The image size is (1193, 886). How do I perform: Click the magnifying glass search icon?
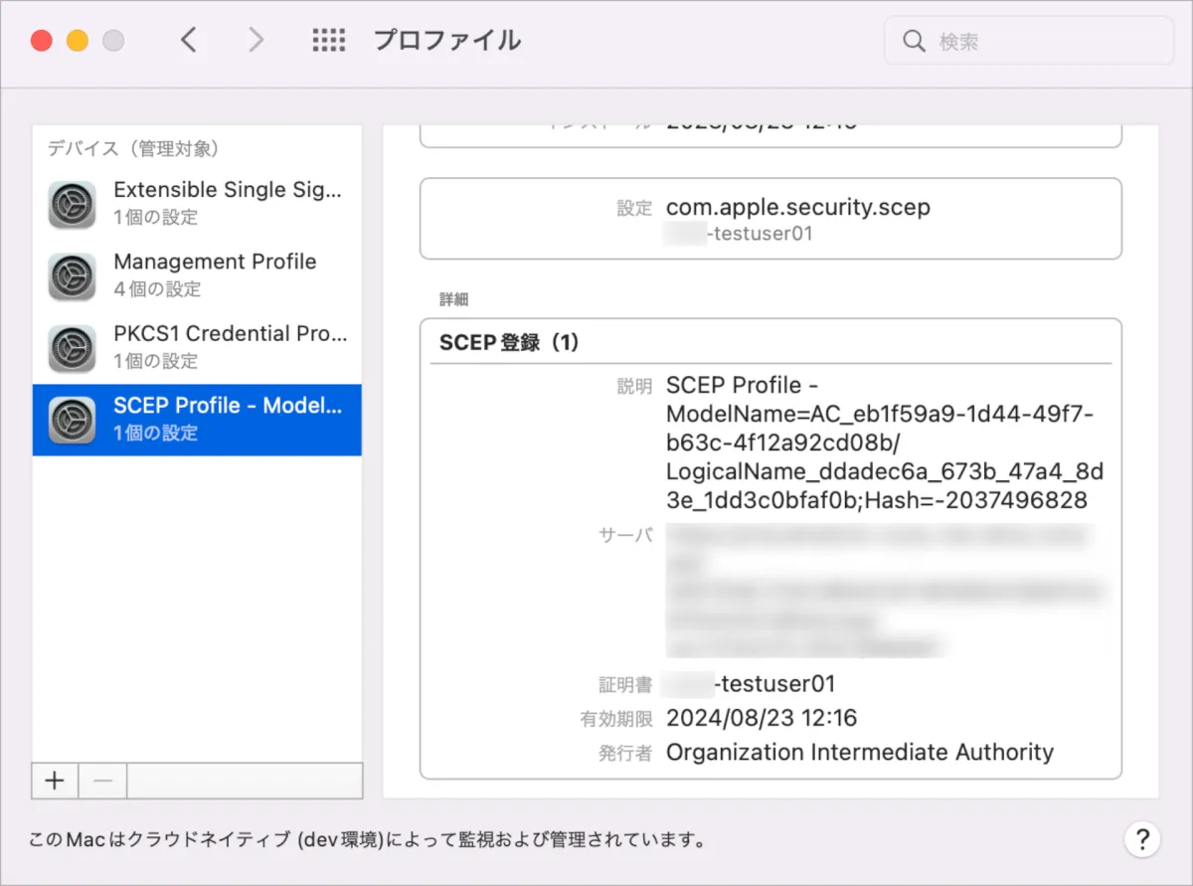pos(914,42)
